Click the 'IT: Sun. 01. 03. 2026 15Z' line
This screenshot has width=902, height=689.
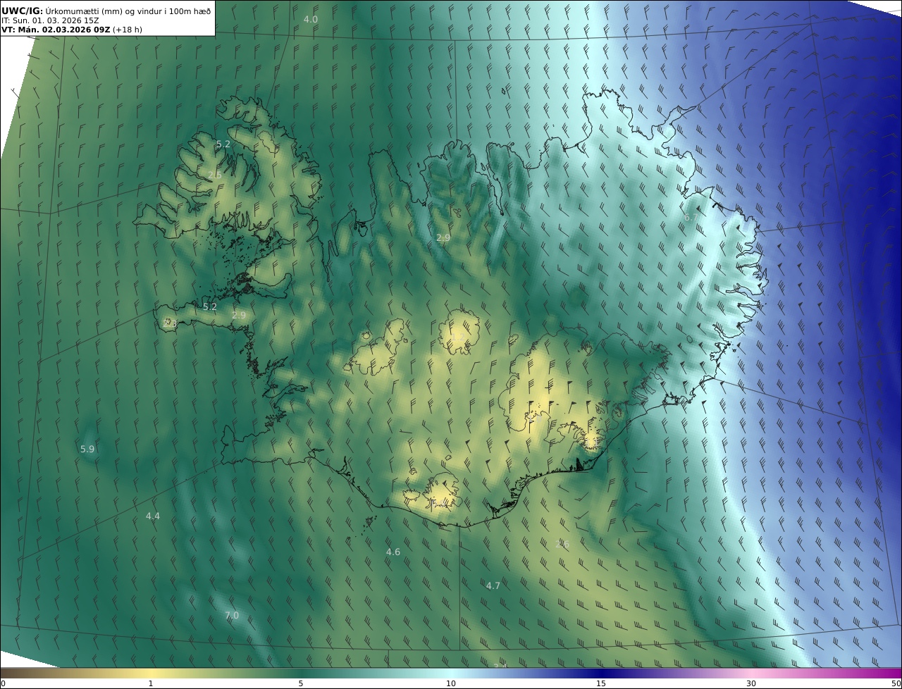[x=50, y=20]
